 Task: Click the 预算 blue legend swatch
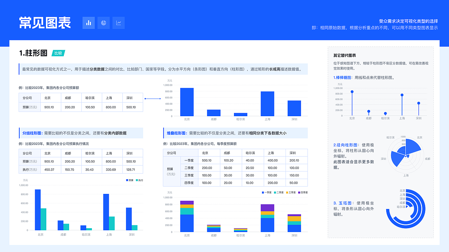pyautogui.click(x=127, y=180)
